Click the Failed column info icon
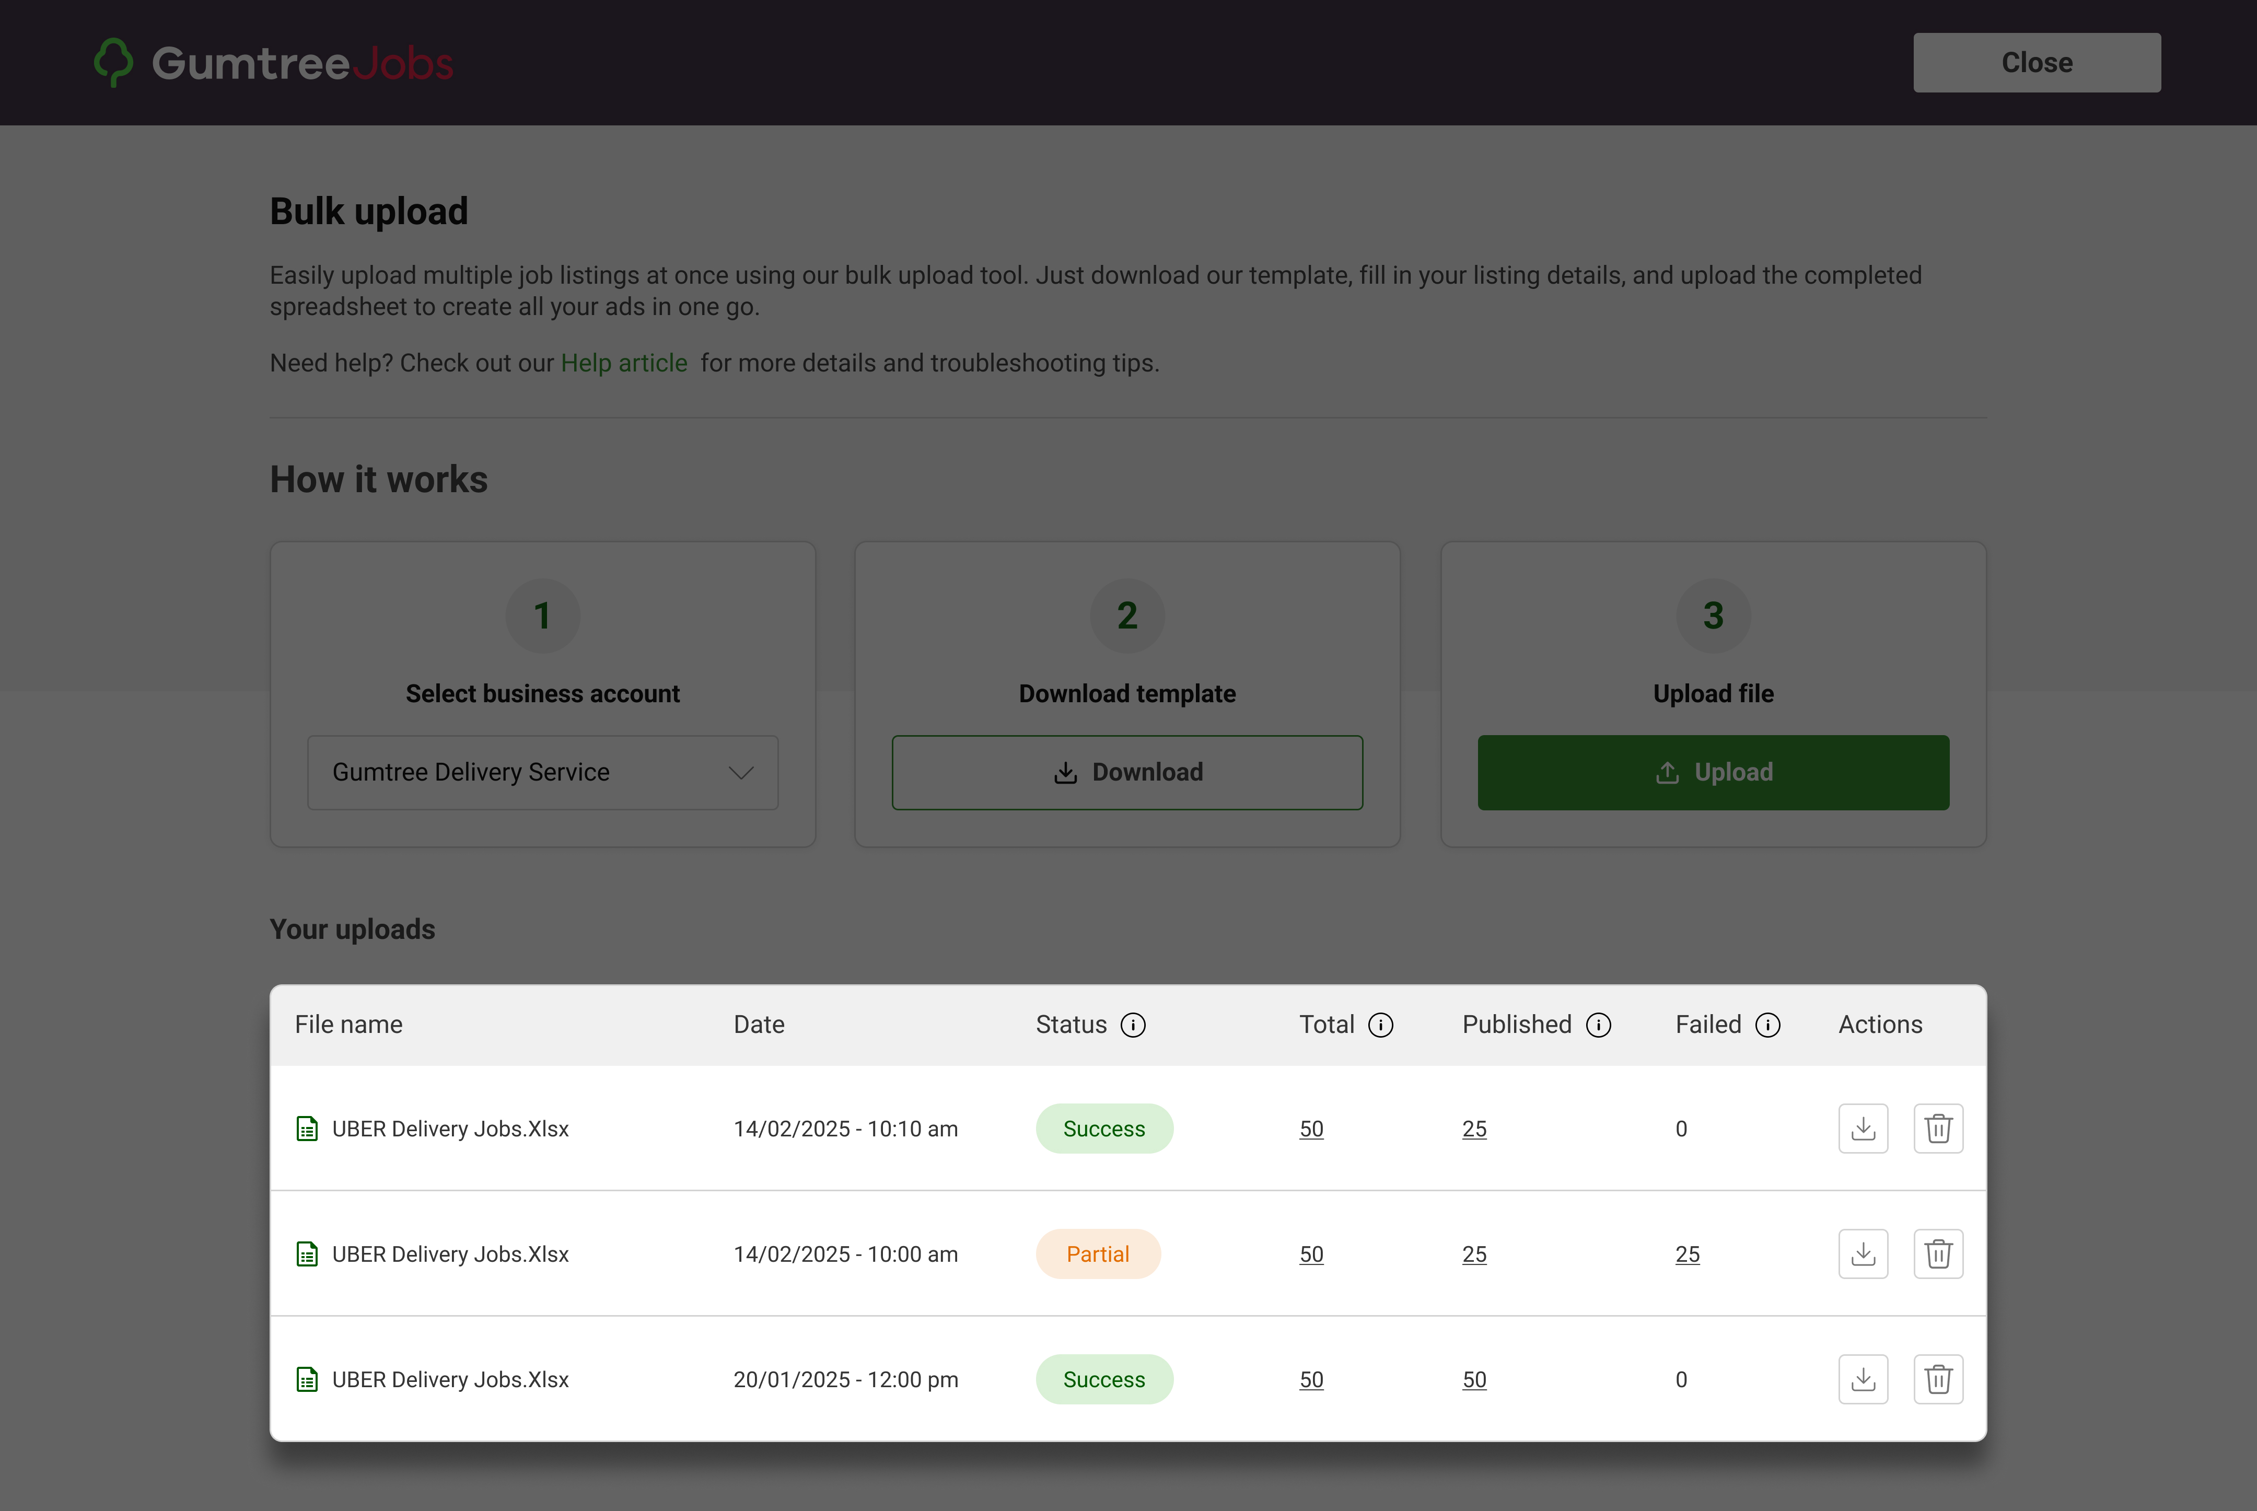The width and height of the screenshot is (2257, 1511). [x=1769, y=1025]
